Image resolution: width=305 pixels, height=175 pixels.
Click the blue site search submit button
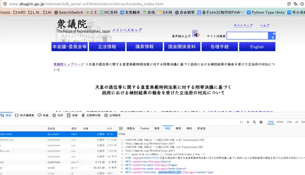272,36
